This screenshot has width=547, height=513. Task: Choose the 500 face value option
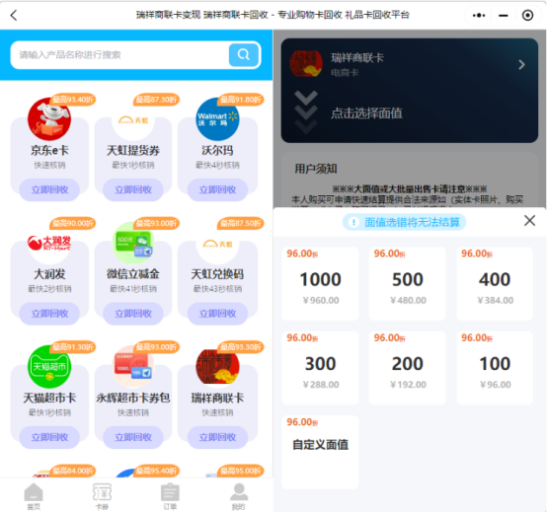coord(407,283)
